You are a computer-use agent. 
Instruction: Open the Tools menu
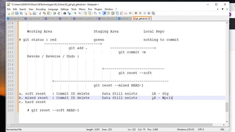pyautogui.click(x=73, y=9)
